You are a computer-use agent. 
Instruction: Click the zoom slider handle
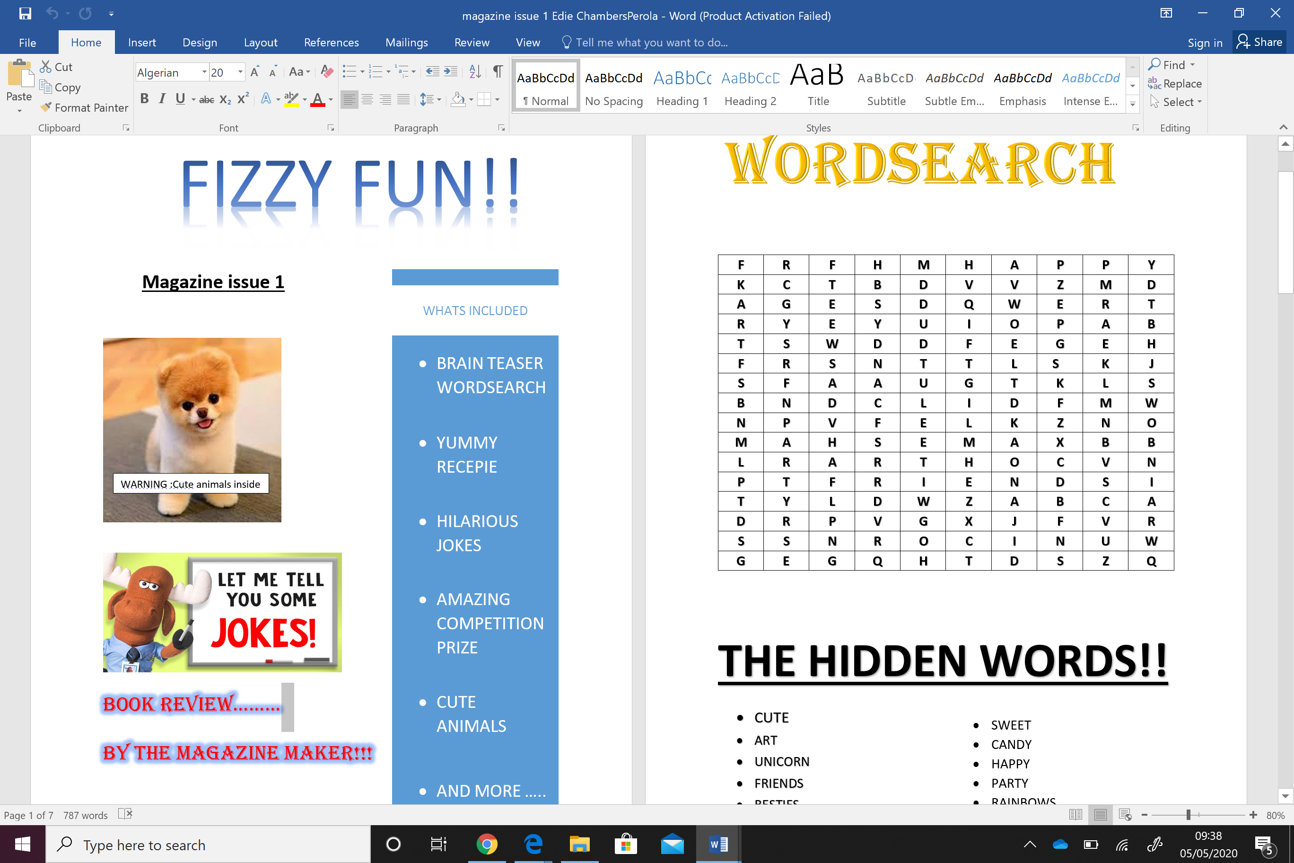click(1189, 815)
